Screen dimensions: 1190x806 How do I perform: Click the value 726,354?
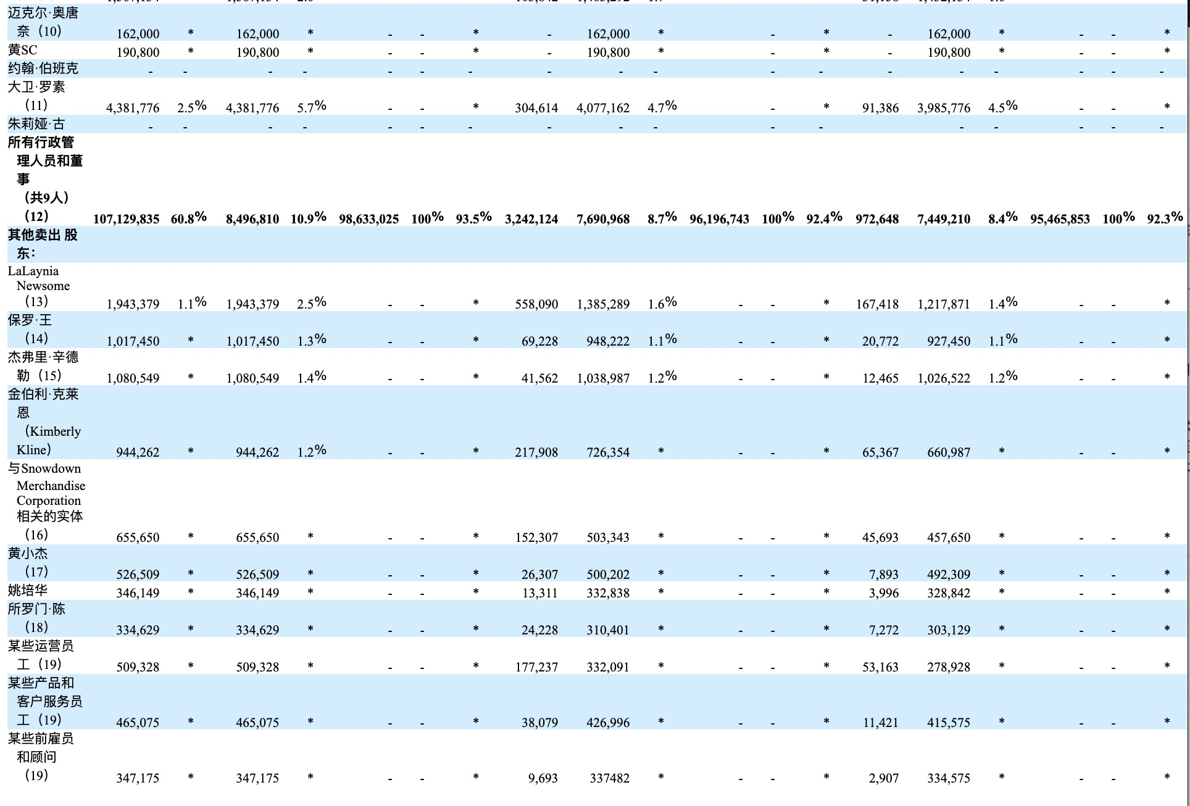tap(608, 452)
